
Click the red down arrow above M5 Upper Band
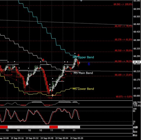pyautogui.click(x=78, y=55)
